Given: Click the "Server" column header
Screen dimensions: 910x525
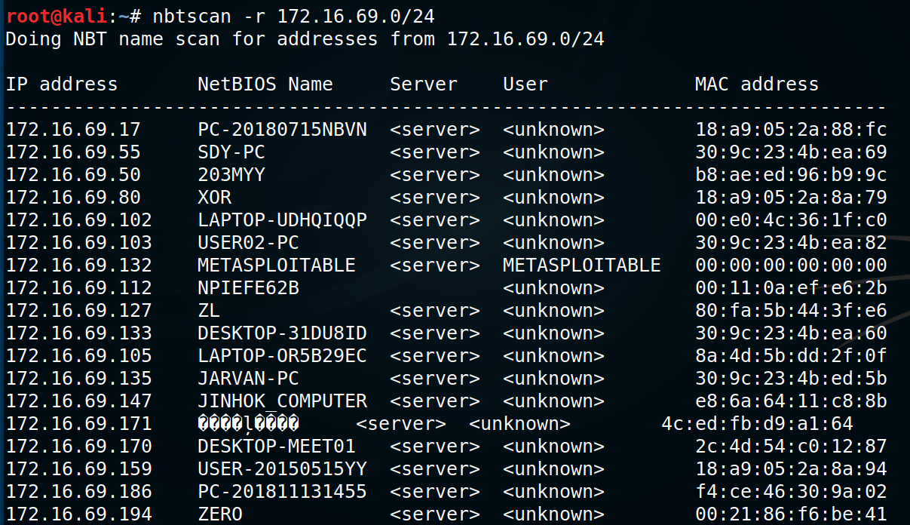Looking at the screenshot, I should [424, 84].
